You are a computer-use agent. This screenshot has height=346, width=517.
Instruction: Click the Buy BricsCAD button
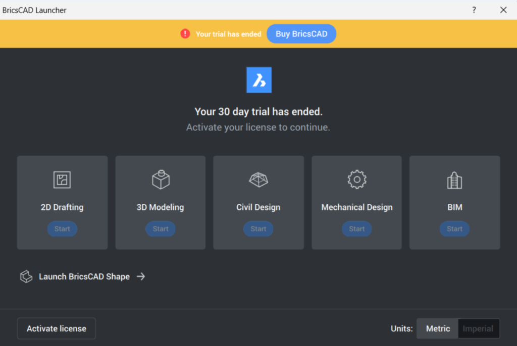(x=301, y=34)
